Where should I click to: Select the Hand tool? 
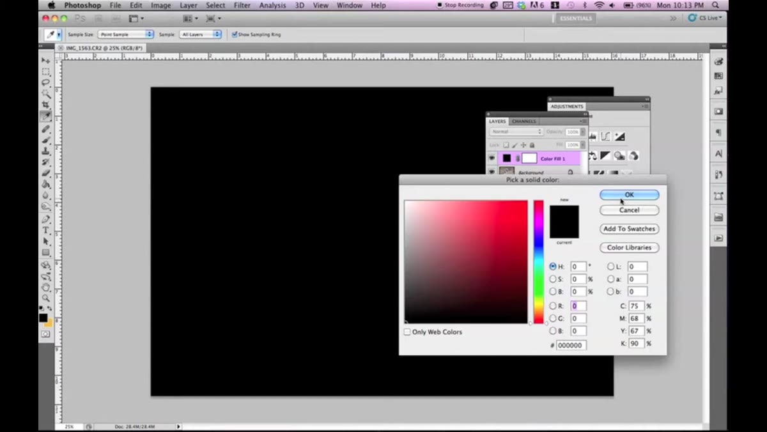(46, 287)
